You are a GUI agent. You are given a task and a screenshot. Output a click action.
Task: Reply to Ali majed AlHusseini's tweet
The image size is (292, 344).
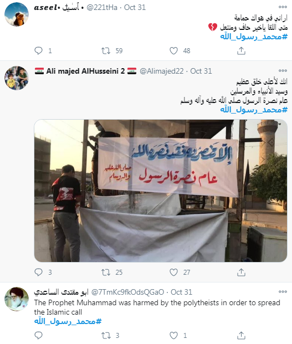[39, 272]
